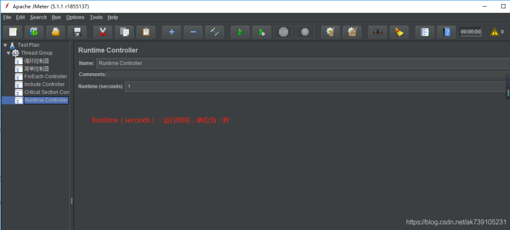Open the Help menu

(x=112, y=17)
